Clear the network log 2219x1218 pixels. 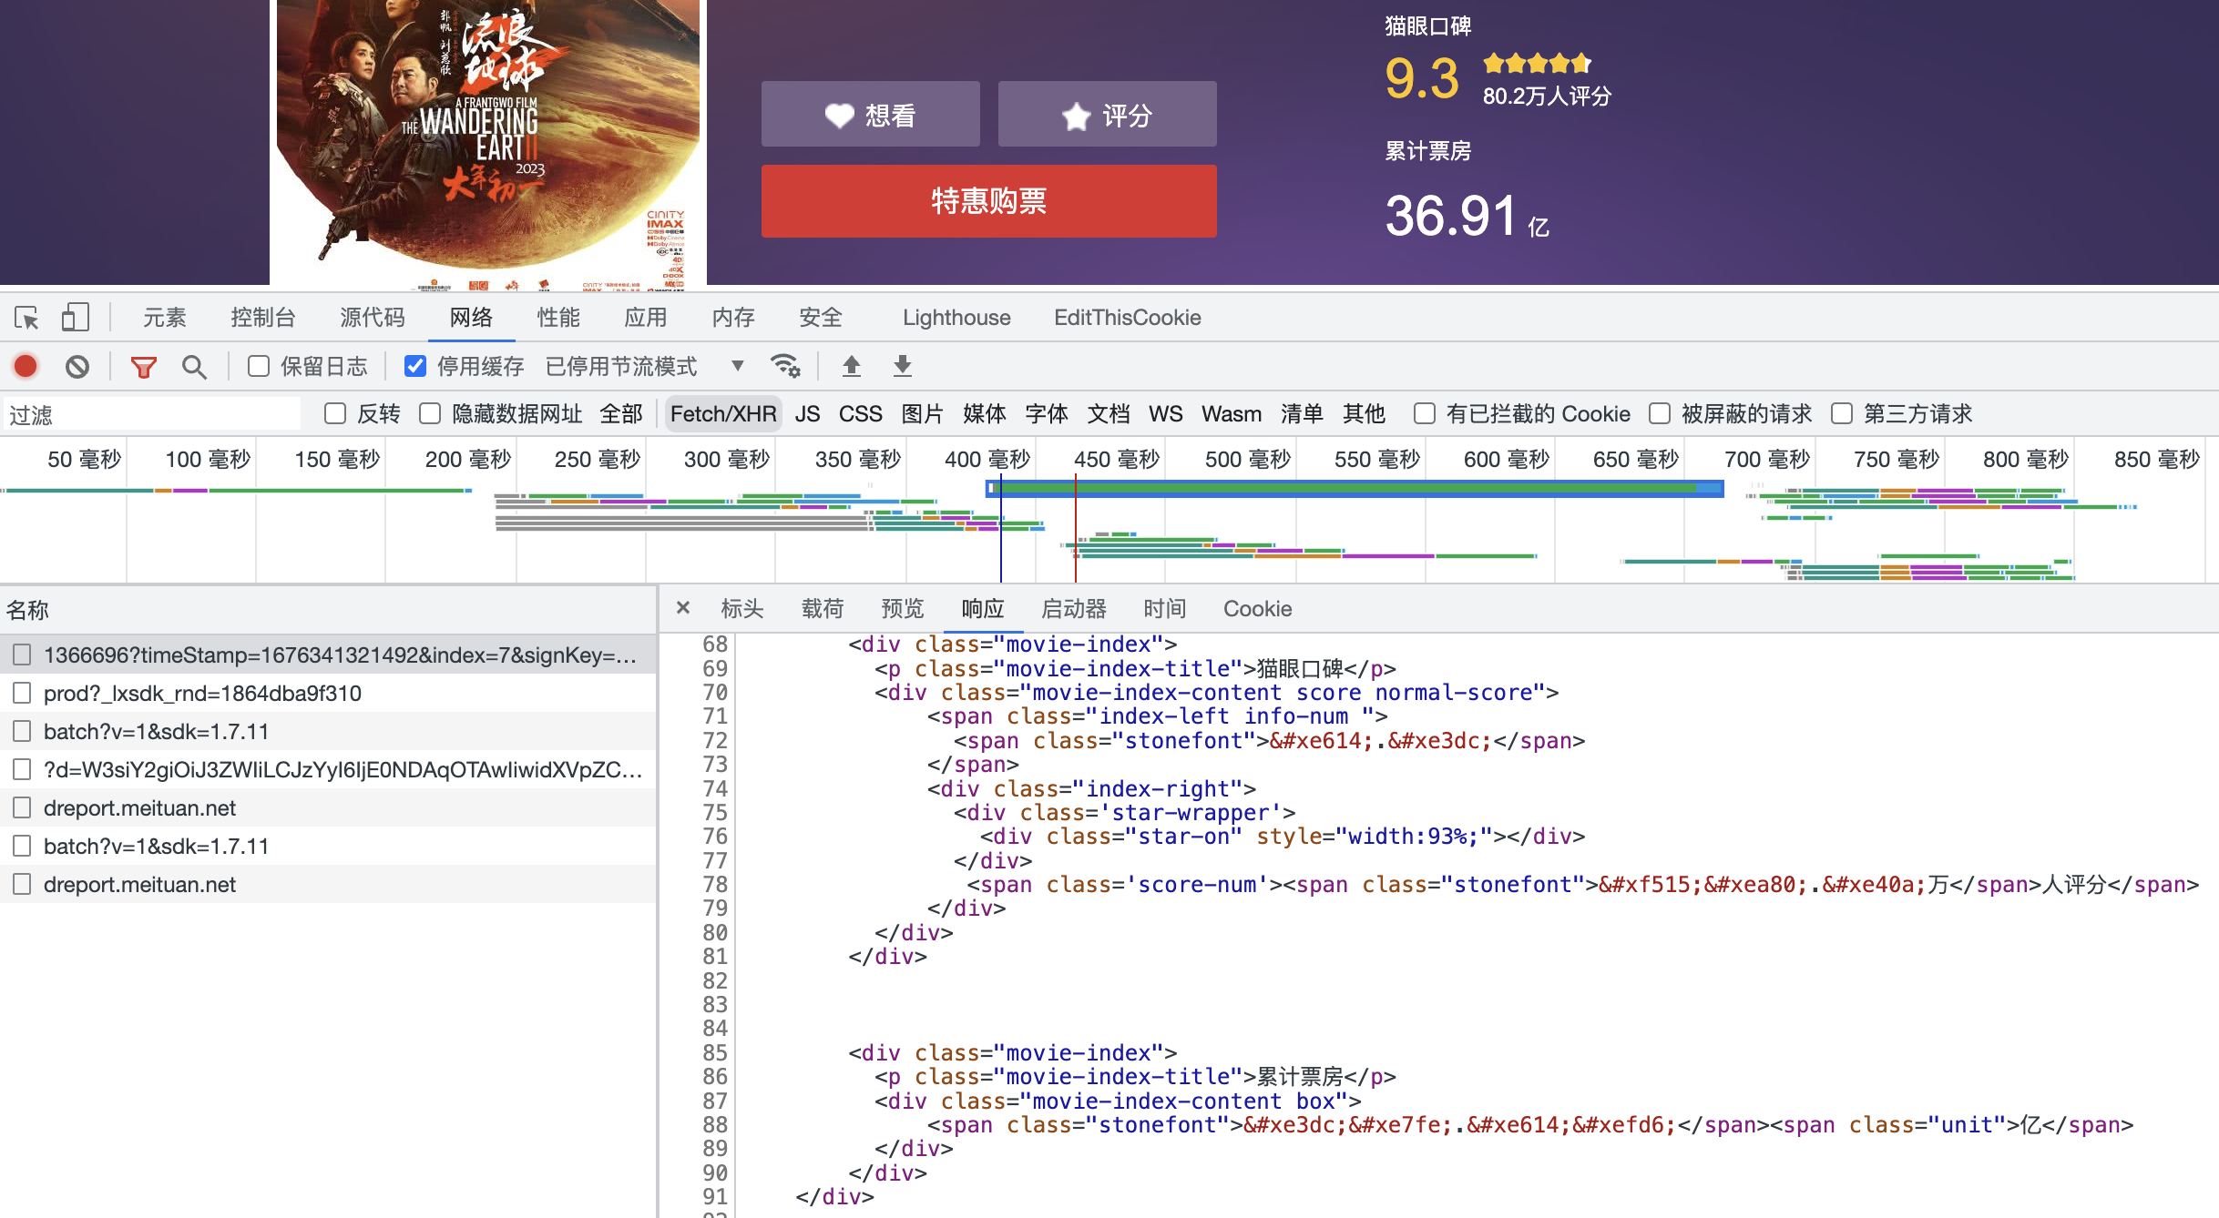77,366
